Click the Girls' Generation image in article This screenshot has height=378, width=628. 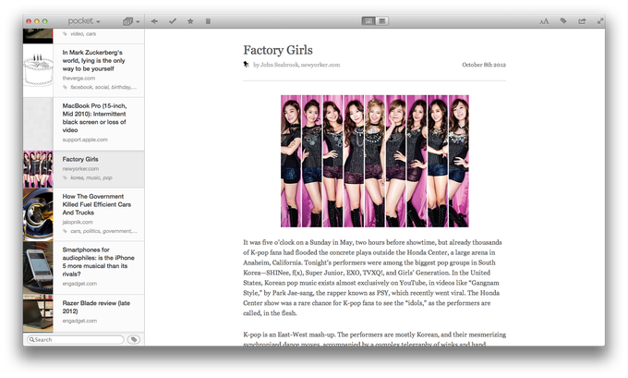[375, 161]
